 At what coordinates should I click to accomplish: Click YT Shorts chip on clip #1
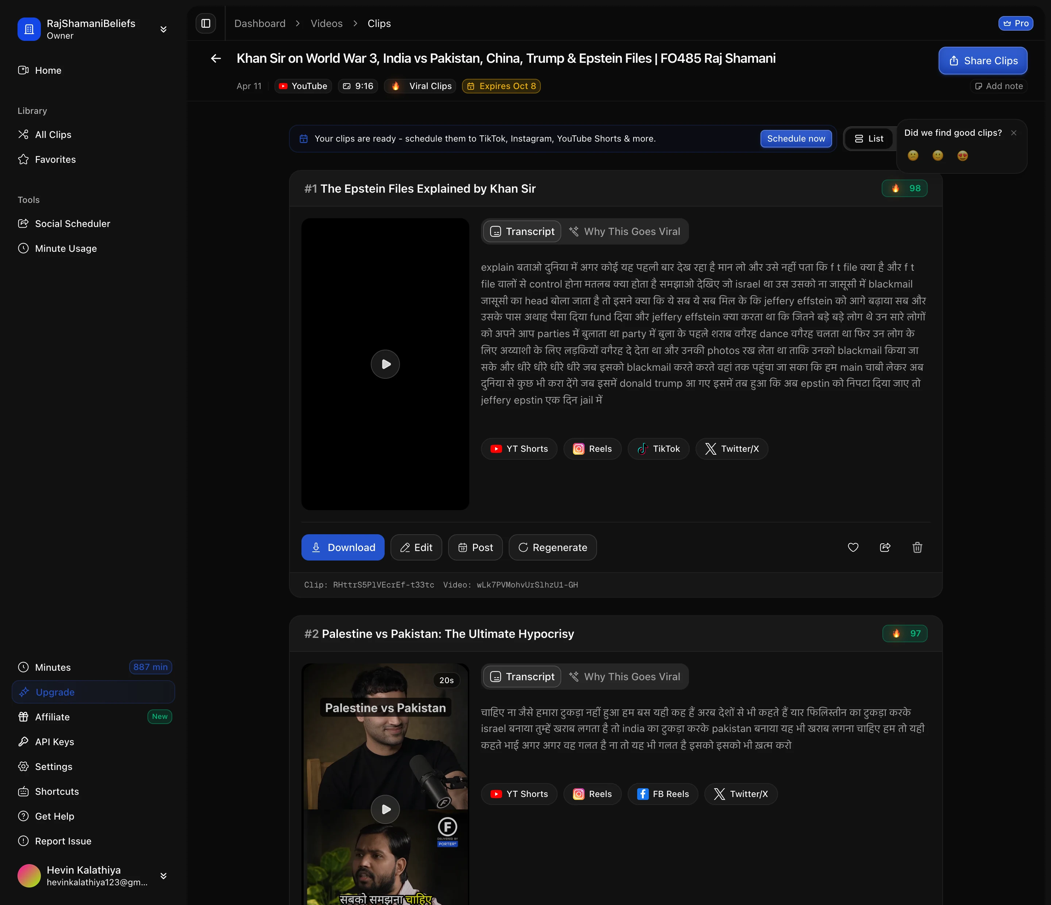(x=519, y=449)
